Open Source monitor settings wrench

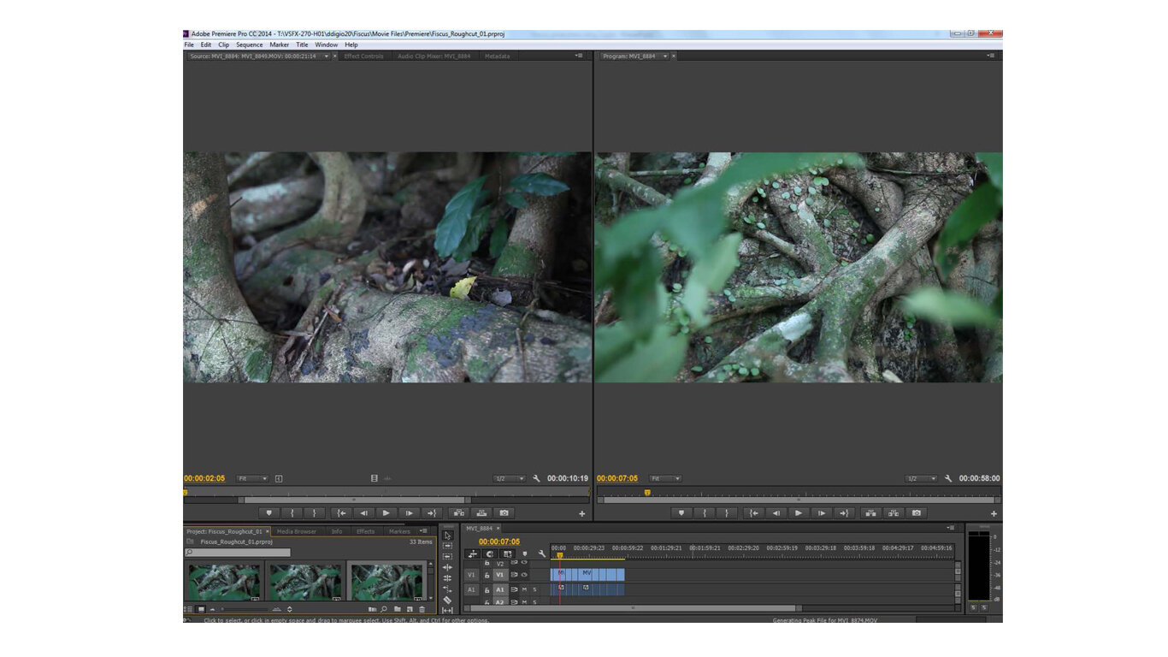coord(536,479)
